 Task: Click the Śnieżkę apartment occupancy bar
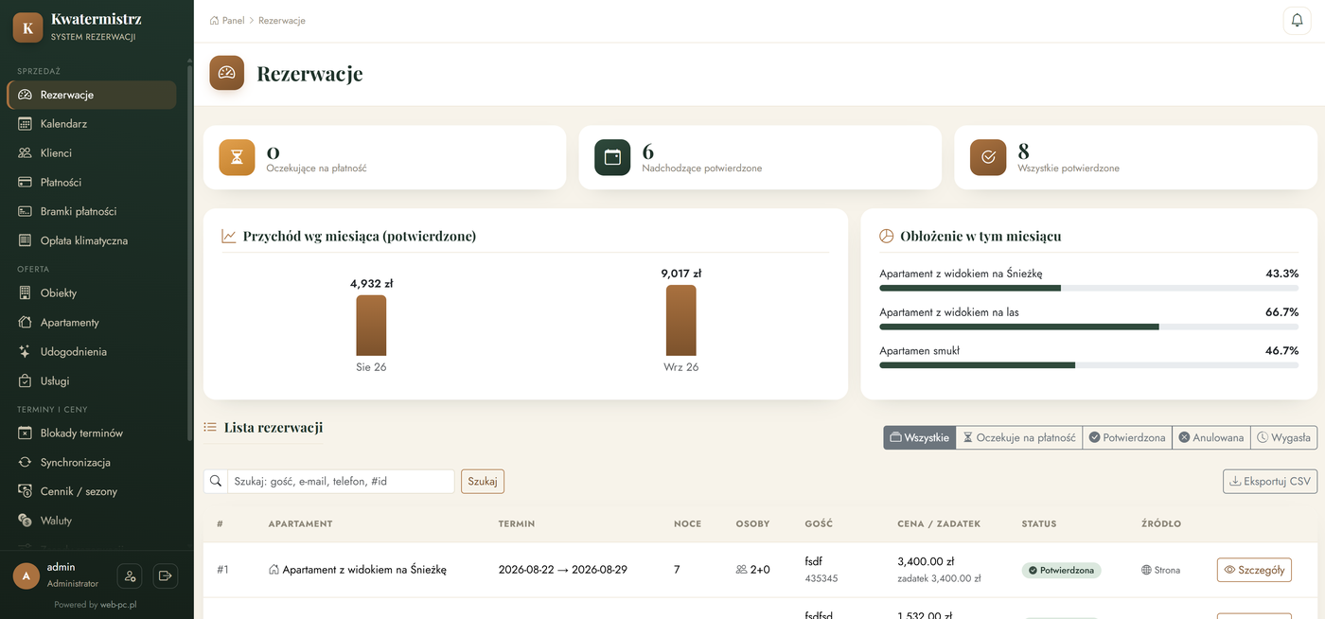point(1089,288)
